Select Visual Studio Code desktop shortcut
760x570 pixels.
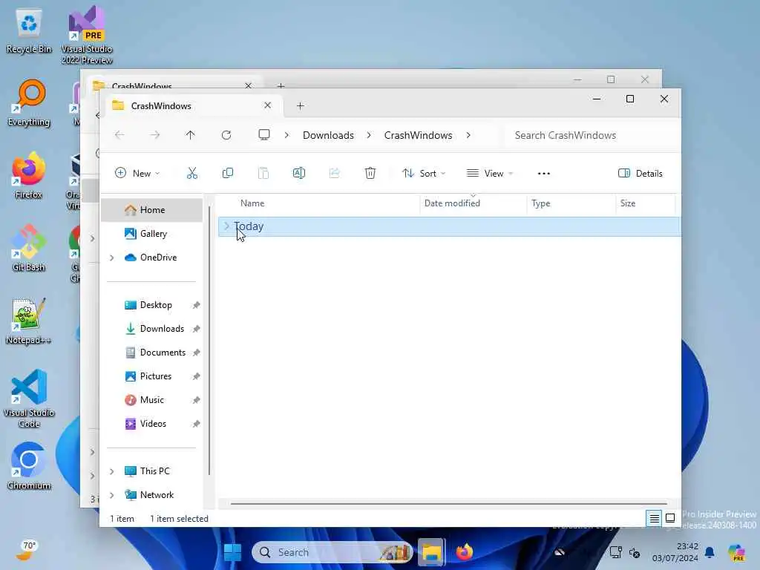pos(29,399)
